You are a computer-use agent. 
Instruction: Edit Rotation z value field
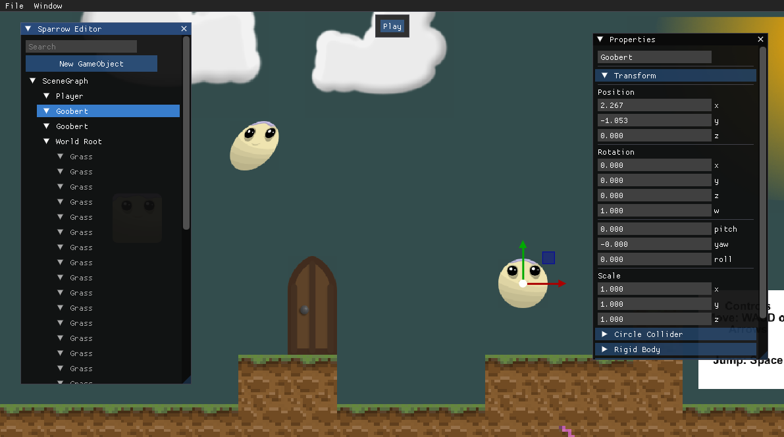coord(654,195)
